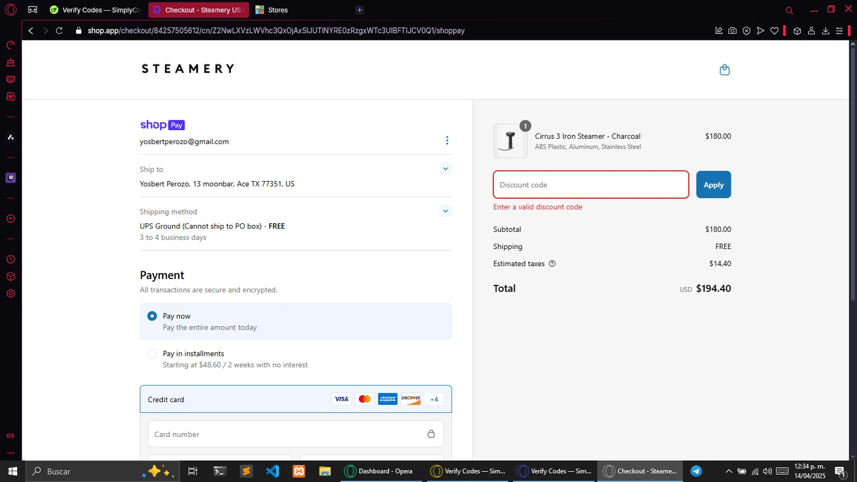This screenshot has width=857, height=482.
Task: Open extensions cube in address bar toolbar
Action: coord(797,31)
